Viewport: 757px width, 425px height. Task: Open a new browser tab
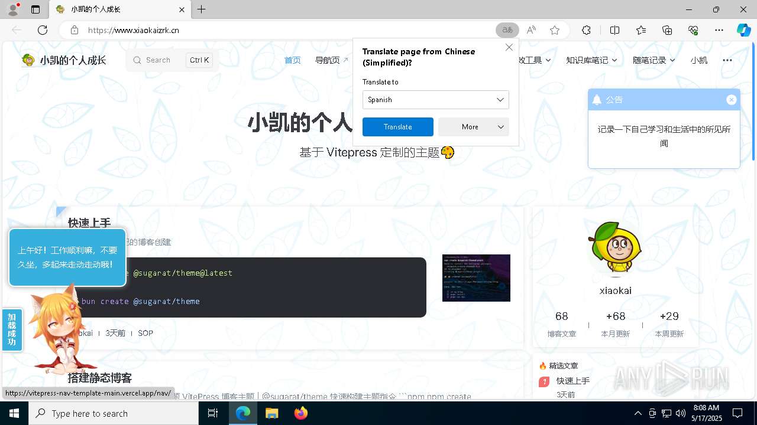pyautogui.click(x=202, y=9)
